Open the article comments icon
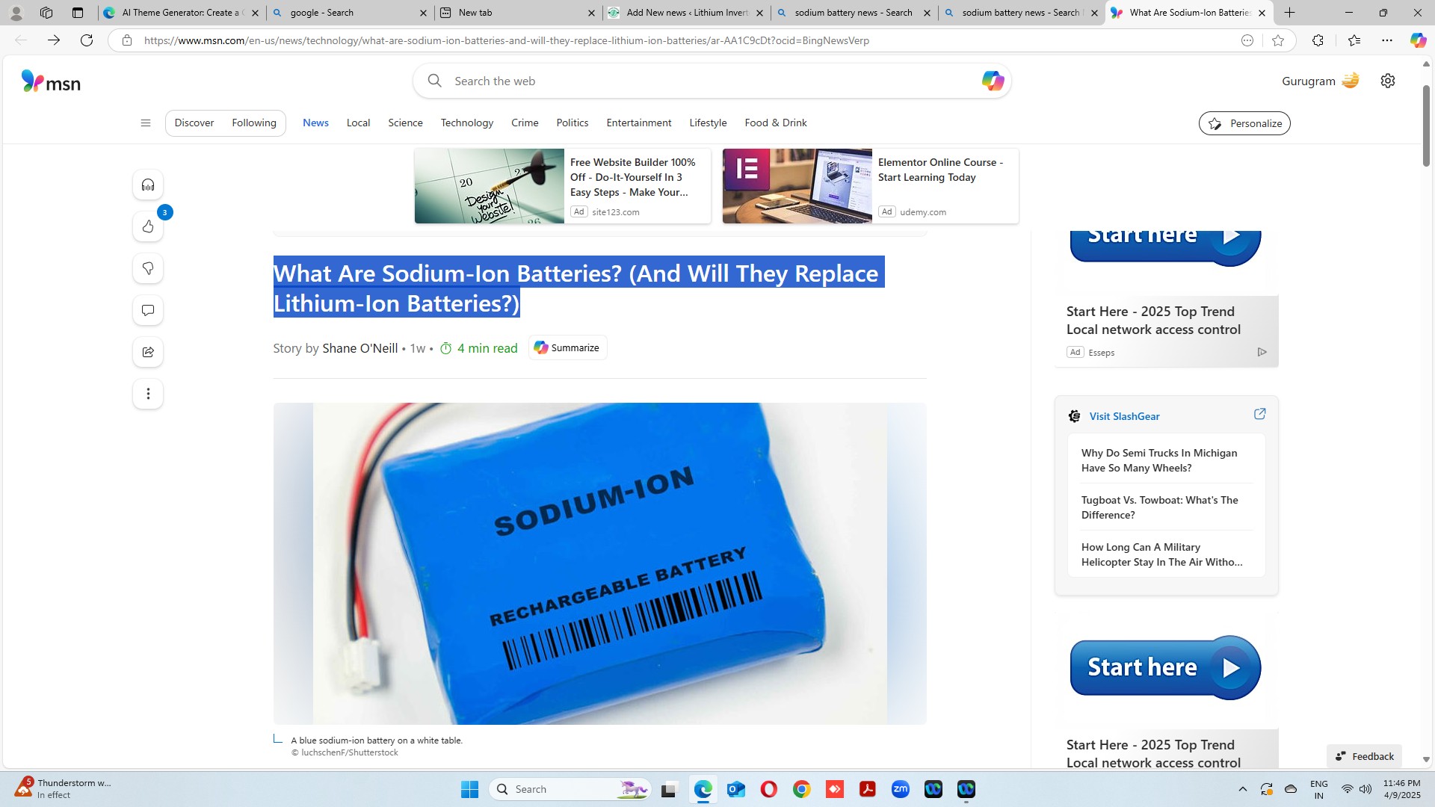Screen dimensions: 1435x807 [148, 310]
